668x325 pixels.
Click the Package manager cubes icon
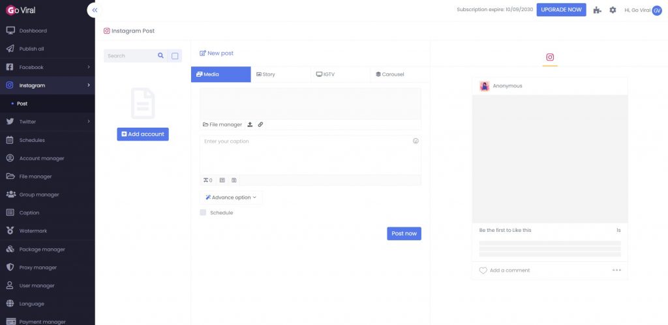click(x=10, y=249)
